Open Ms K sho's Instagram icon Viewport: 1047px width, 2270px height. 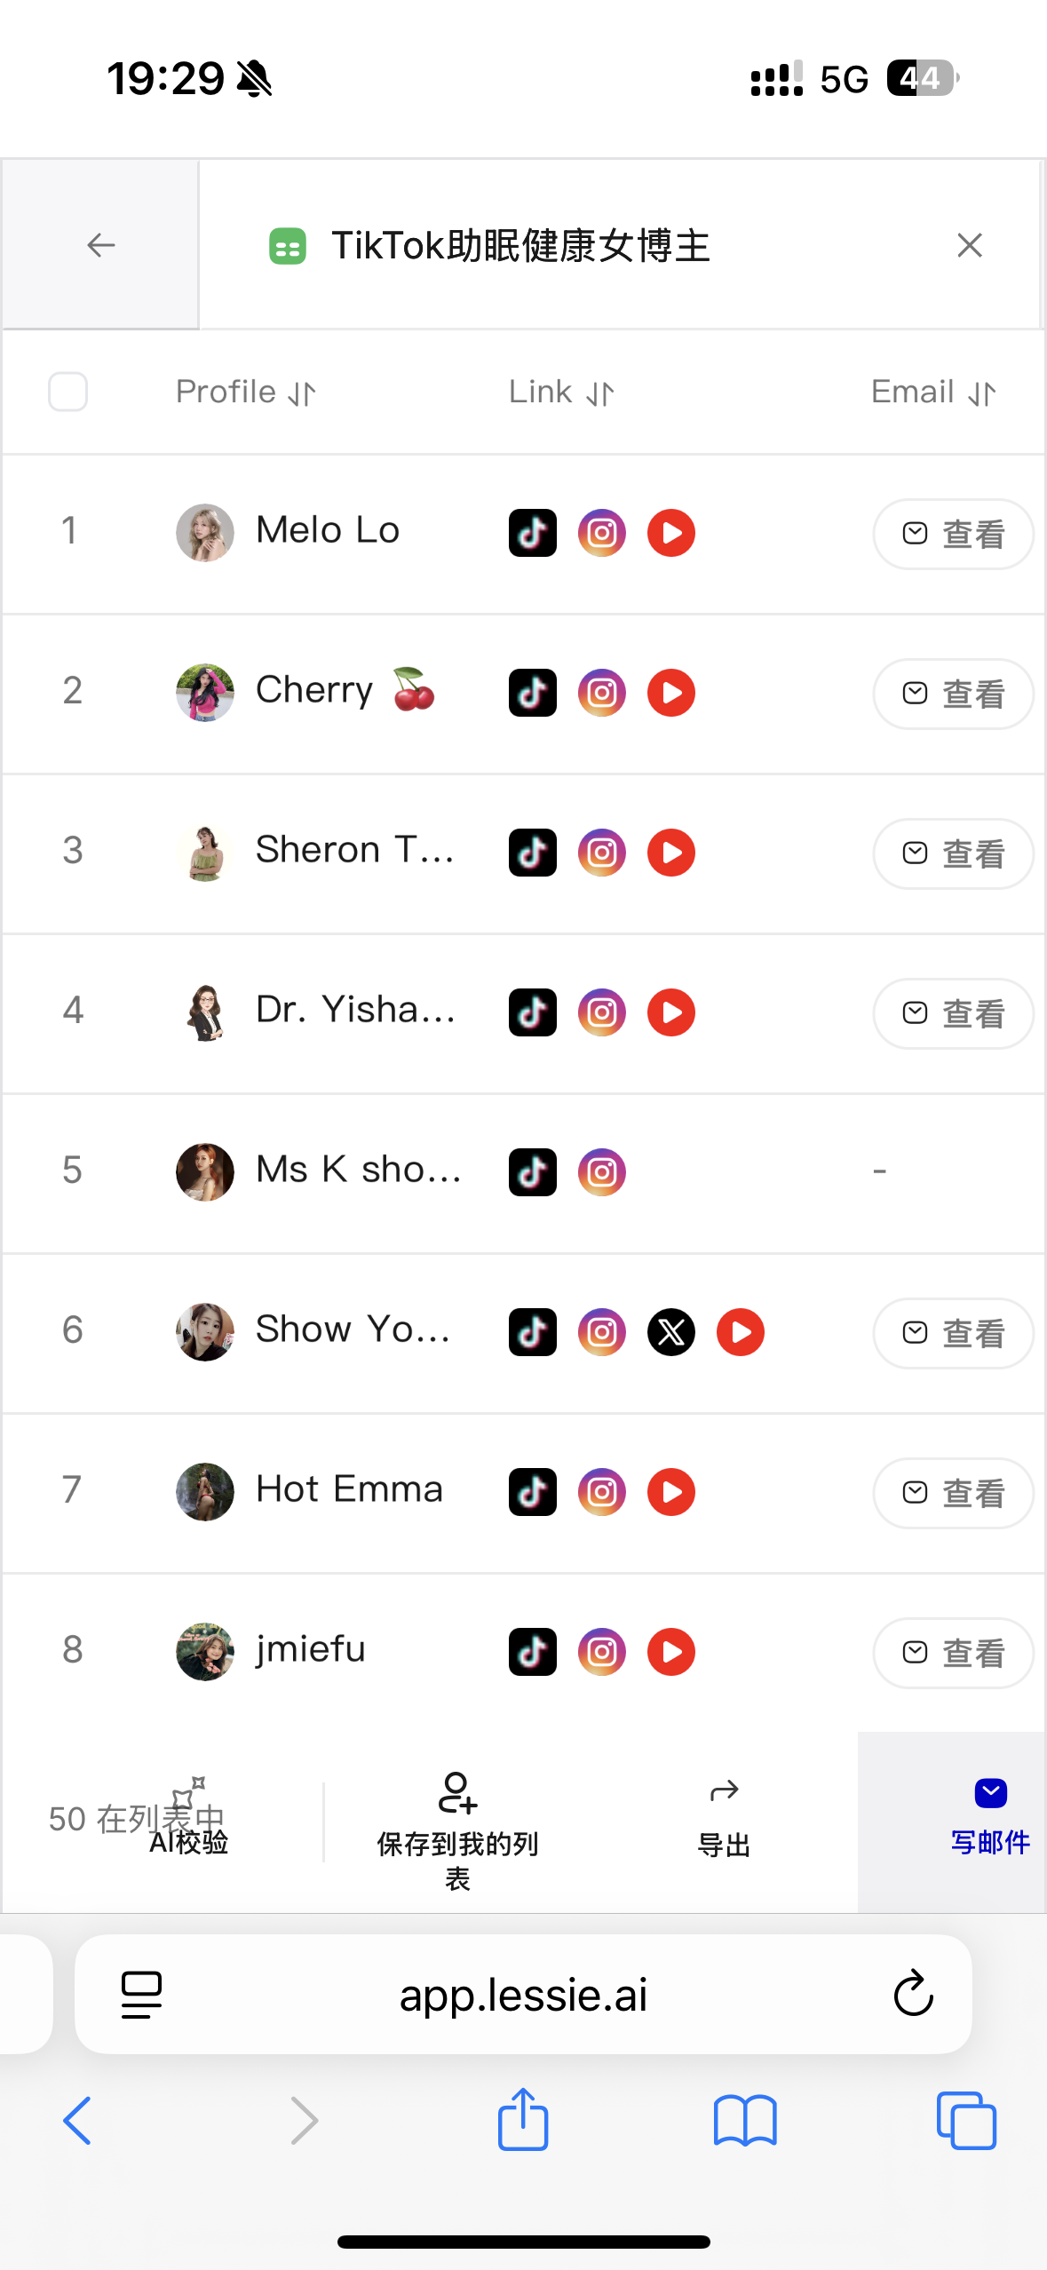[x=601, y=1172]
